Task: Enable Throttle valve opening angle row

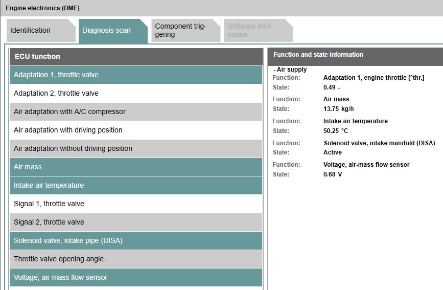Action: (x=135, y=259)
